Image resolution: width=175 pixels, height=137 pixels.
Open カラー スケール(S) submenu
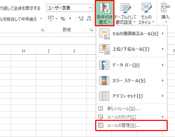pyautogui.click(x=132, y=81)
